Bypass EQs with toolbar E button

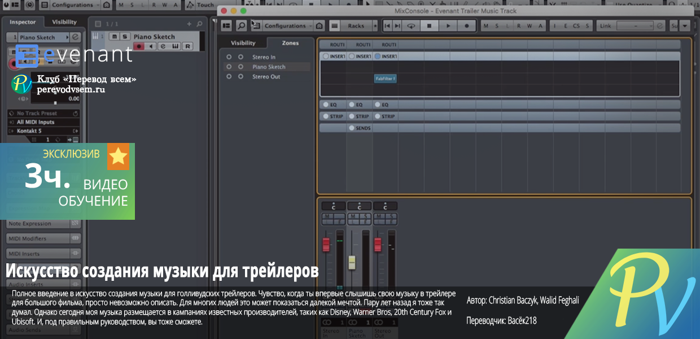(566, 25)
